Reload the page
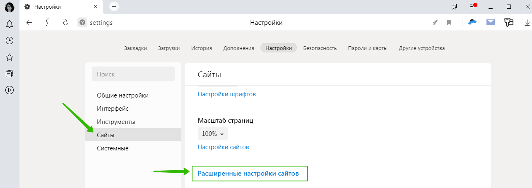Screen dimensions: 532x188 point(65,23)
